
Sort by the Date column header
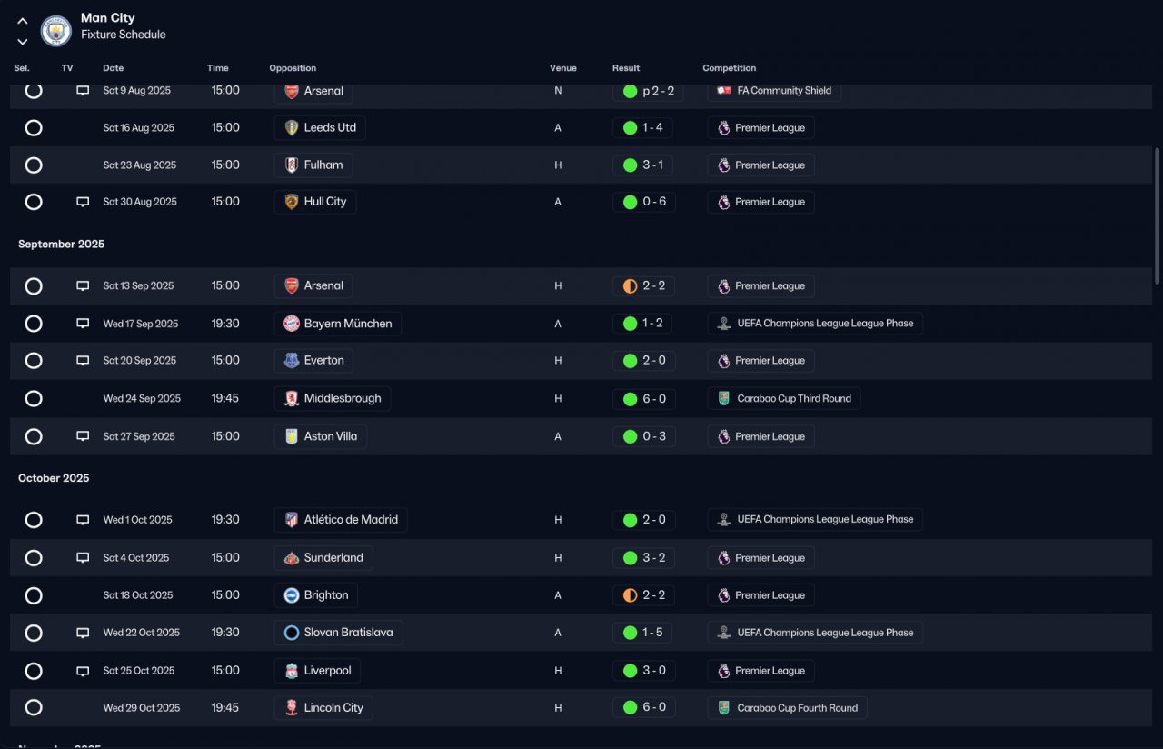[x=114, y=68]
